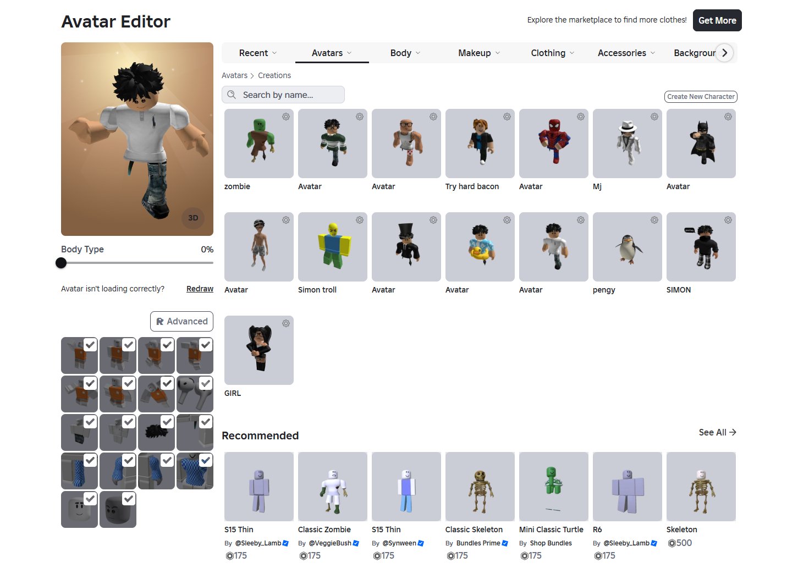This screenshot has height=579, width=809.
Task: Open gear icon on Try hard bacon card
Action: [x=507, y=117]
